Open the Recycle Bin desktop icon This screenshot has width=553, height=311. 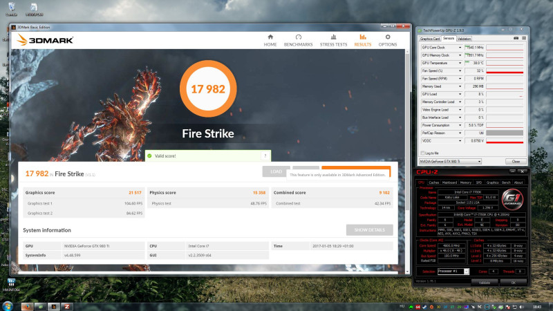tap(11, 9)
